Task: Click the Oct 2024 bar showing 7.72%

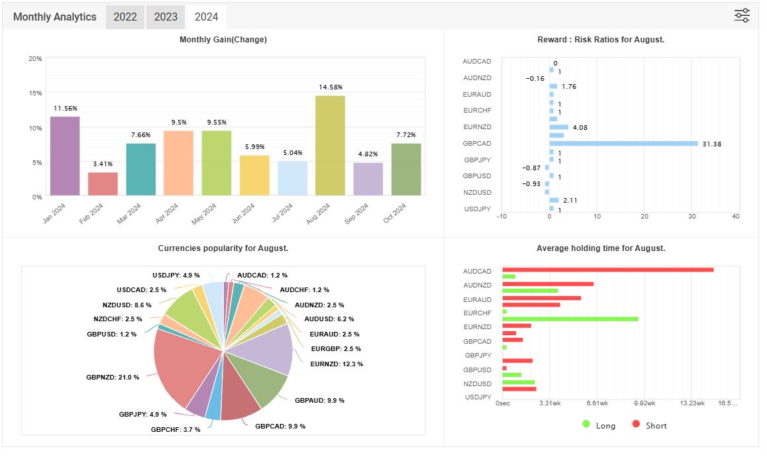Action: click(406, 170)
